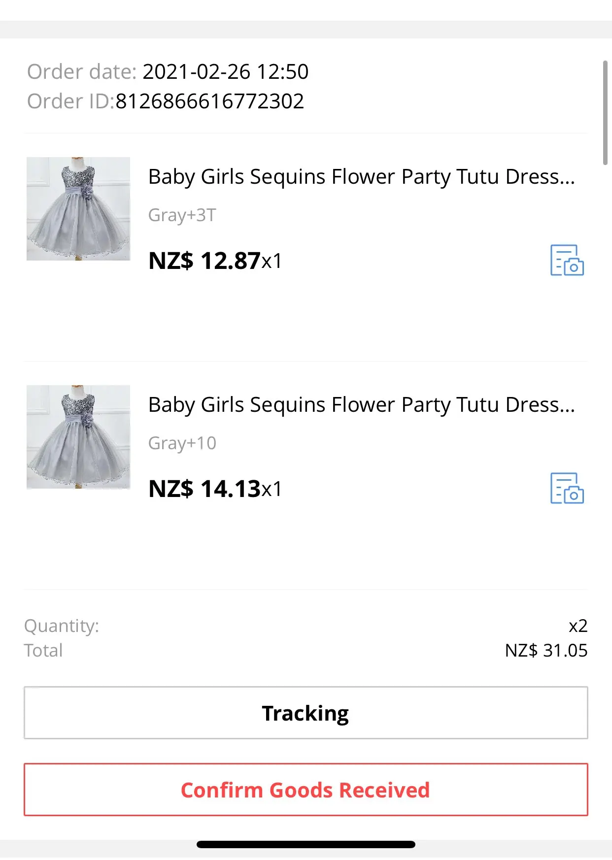Select the Gray+3T variant text

point(182,215)
